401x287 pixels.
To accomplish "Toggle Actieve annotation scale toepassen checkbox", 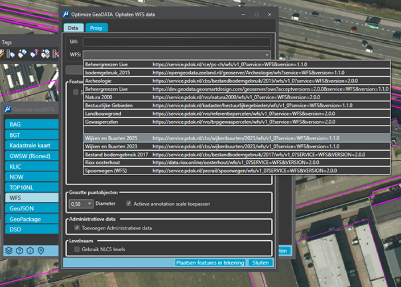I will coord(129,204).
